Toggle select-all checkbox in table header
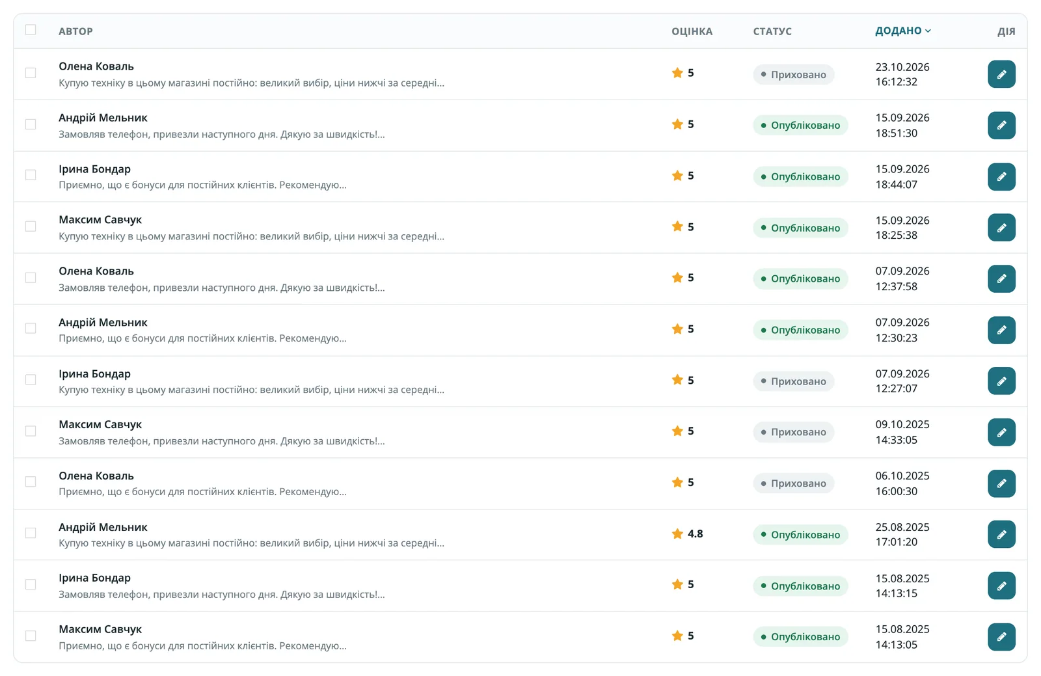The width and height of the screenshot is (1041, 676). (31, 29)
